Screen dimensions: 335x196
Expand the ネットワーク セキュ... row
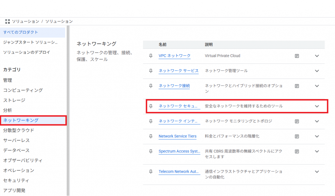pyautogui.click(x=317, y=106)
